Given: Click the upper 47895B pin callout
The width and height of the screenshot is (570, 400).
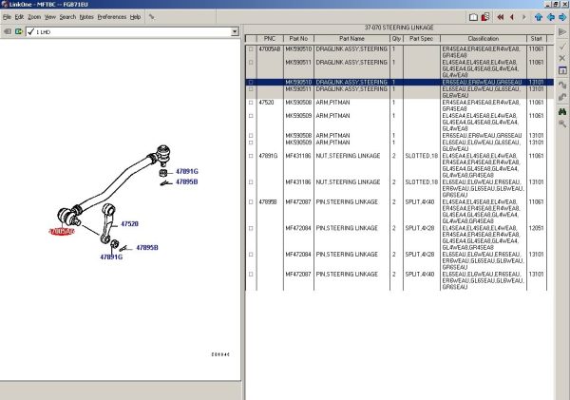Looking at the screenshot, I should 187,181.
